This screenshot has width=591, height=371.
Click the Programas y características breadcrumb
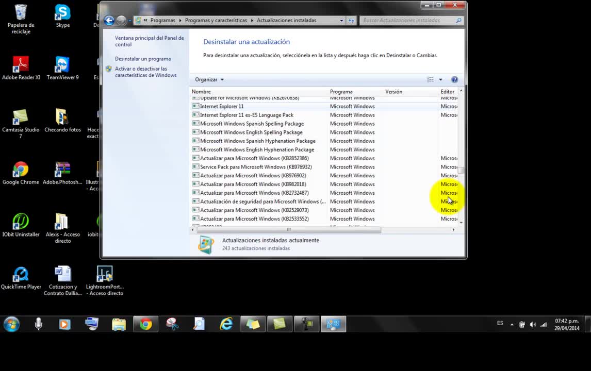click(x=216, y=20)
